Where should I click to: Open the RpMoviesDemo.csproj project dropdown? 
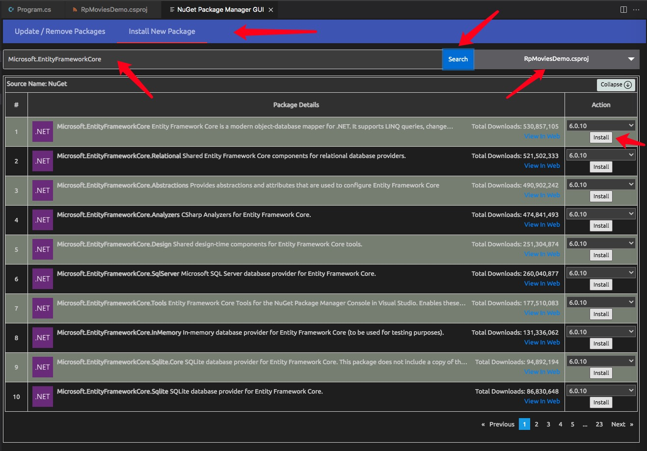coord(557,59)
